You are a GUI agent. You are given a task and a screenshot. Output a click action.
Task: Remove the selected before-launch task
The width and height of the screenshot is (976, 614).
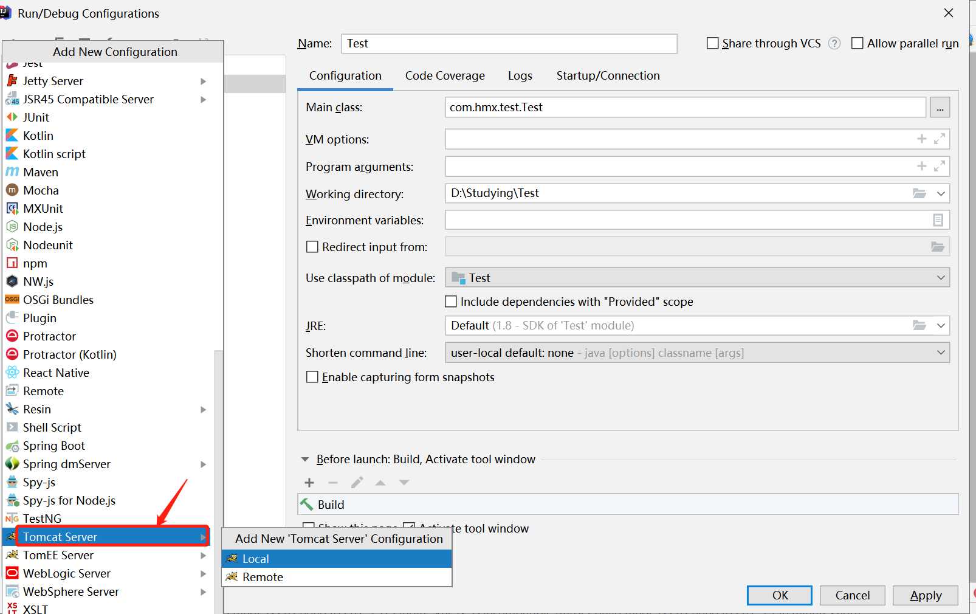[x=332, y=483]
